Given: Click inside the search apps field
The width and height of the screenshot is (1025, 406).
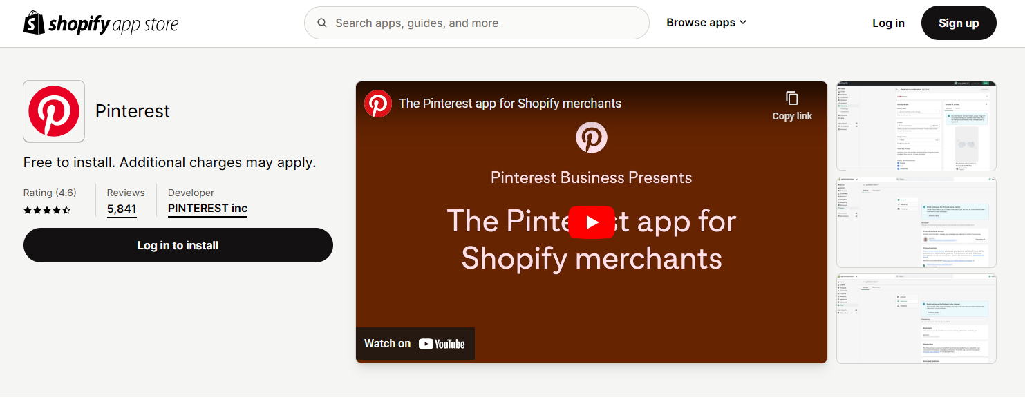Looking at the screenshot, I should pyautogui.click(x=477, y=23).
